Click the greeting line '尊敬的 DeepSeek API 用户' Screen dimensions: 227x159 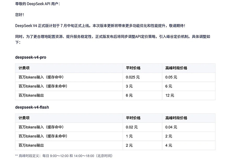[38, 4]
